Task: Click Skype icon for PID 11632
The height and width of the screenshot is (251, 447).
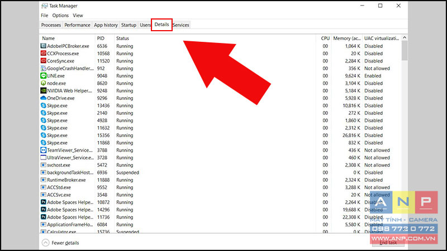Action: click(44, 128)
